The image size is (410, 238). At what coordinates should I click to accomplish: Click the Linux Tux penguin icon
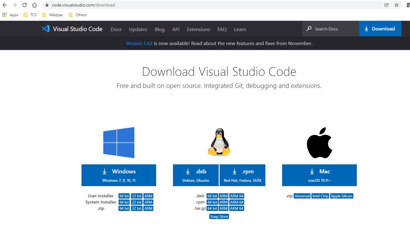(219, 142)
